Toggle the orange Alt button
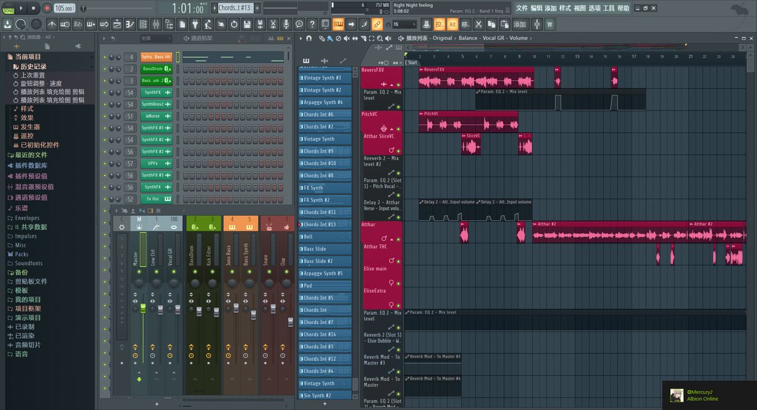The width and height of the screenshot is (757, 410). click(452, 25)
